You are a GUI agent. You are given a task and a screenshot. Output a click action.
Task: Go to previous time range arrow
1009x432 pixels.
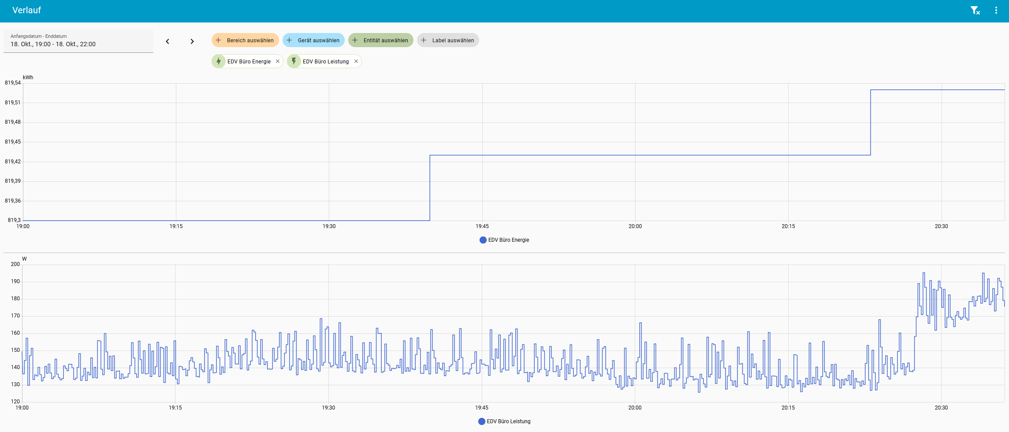tap(168, 41)
